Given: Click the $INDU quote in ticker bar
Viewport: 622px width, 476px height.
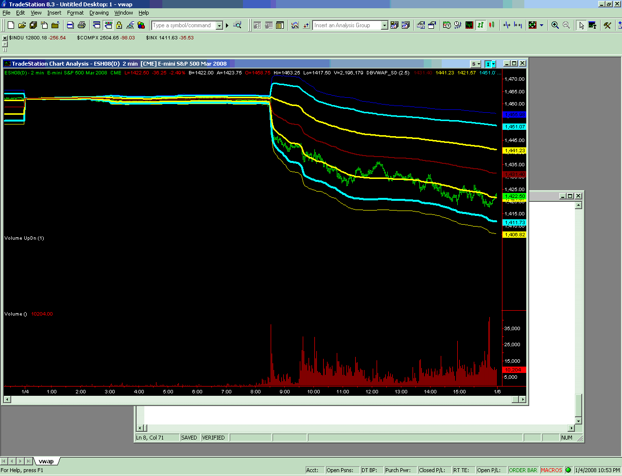Looking at the screenshot, I should (x=37, y=37).
